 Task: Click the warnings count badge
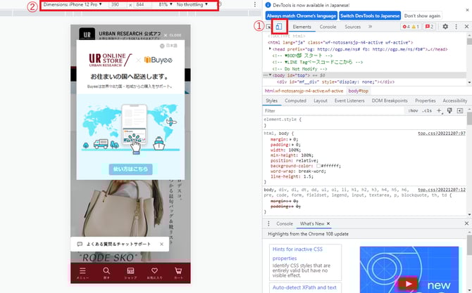pos(415,27)
